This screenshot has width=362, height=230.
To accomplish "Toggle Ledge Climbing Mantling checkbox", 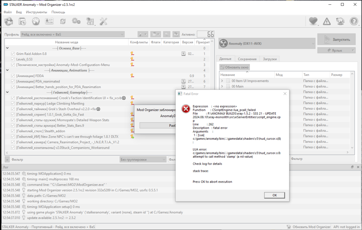I will pyautogui.click(x=13, y=103).
